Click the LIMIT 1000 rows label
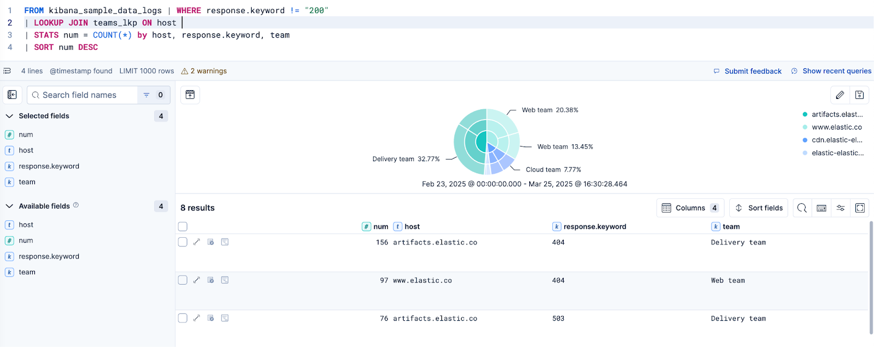This screenshot has width=874, height=347. (147, 71)
